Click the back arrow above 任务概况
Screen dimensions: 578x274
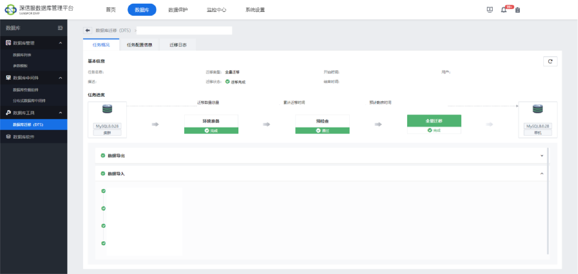[87, 30]
